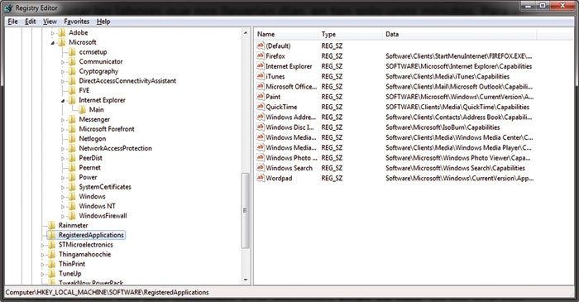Open the Favorites menu
The height and width of the screenshot is (302, 579).
point(76,22)
